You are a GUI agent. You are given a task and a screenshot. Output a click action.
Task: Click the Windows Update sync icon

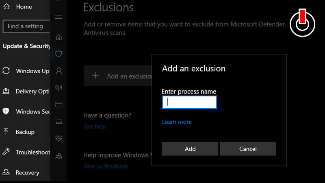(x=6, y=71)
